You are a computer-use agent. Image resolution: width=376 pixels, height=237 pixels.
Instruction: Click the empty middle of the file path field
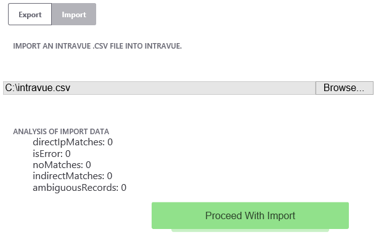[192, 88]
